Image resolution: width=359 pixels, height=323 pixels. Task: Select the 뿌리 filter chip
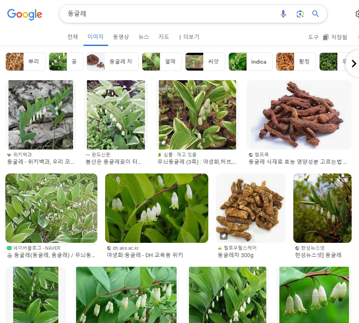coord(26,62)
